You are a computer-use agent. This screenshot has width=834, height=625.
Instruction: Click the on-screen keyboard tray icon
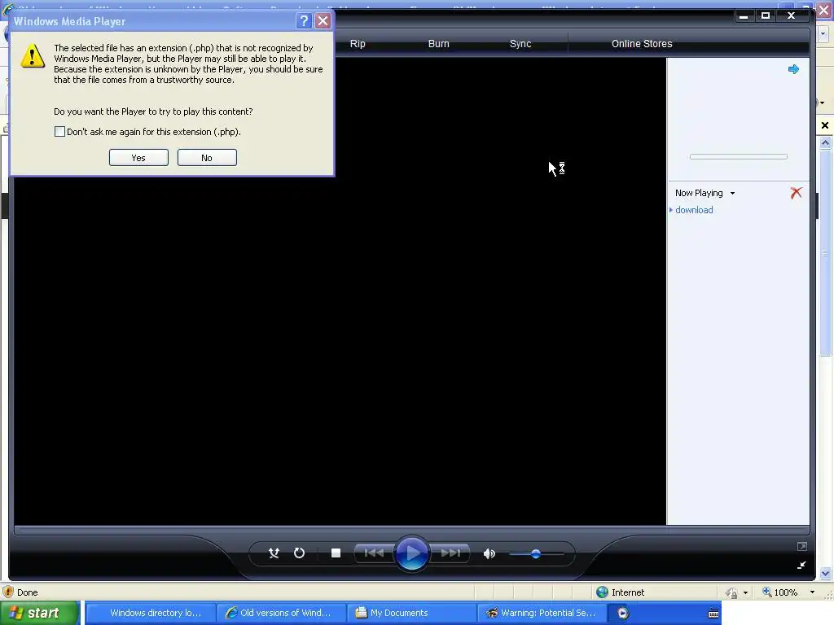coord(713,614)
